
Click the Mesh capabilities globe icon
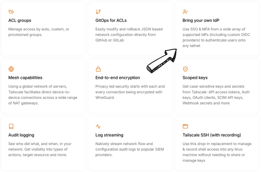point(11,69)
